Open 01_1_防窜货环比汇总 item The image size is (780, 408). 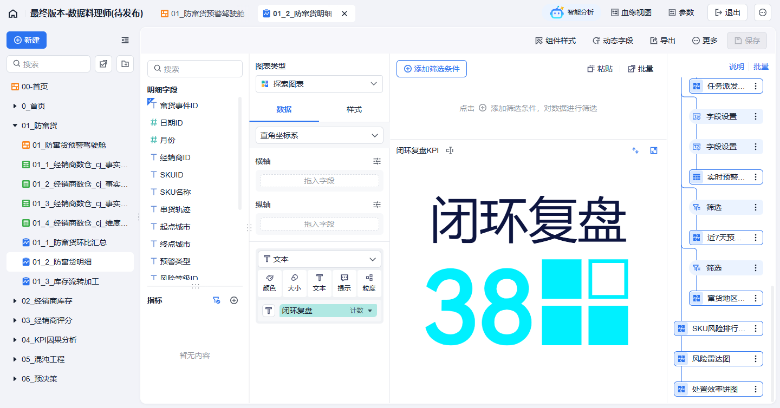[70, 242]
